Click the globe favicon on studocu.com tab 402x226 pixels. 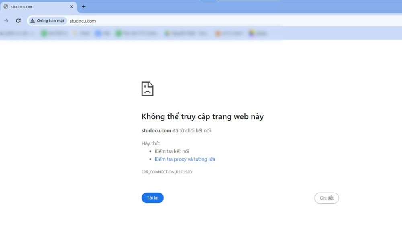(6, 7)
